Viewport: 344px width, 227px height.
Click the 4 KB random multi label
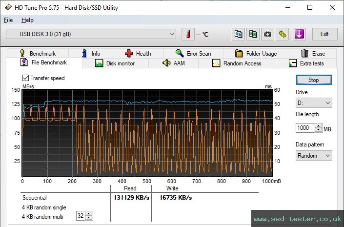tap(42, 217)
